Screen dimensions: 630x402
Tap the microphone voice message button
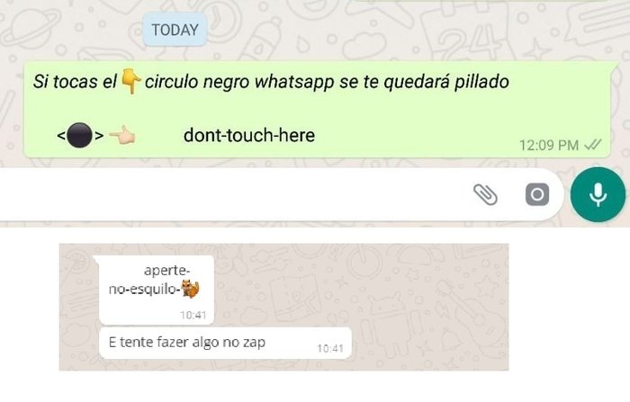(x=598, y=194)
